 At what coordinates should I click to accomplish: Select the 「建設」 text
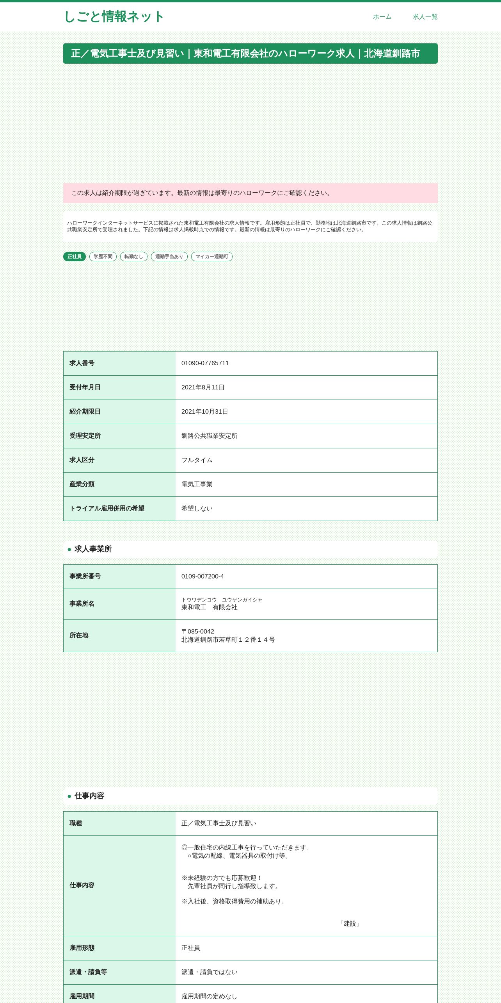tap(350, 924)
